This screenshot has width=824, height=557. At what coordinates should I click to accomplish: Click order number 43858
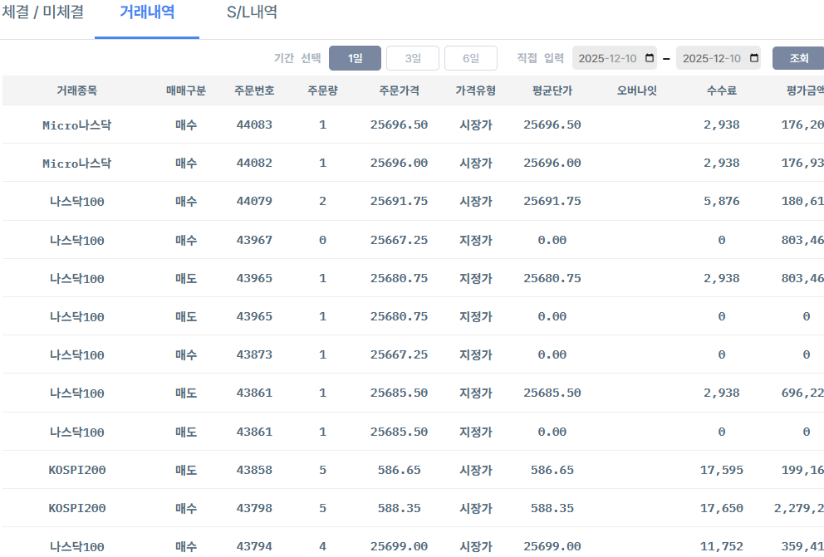tap(254, 470)
